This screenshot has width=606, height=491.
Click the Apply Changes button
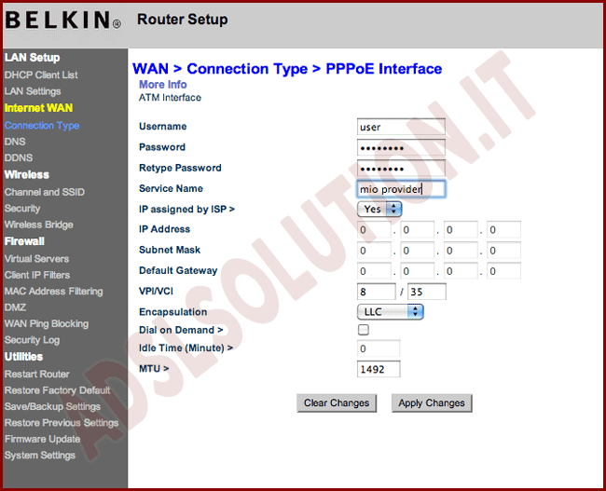[432, 402]
